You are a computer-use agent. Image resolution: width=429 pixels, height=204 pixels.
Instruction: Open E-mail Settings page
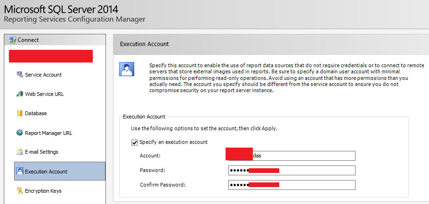[x=41, y=152]
